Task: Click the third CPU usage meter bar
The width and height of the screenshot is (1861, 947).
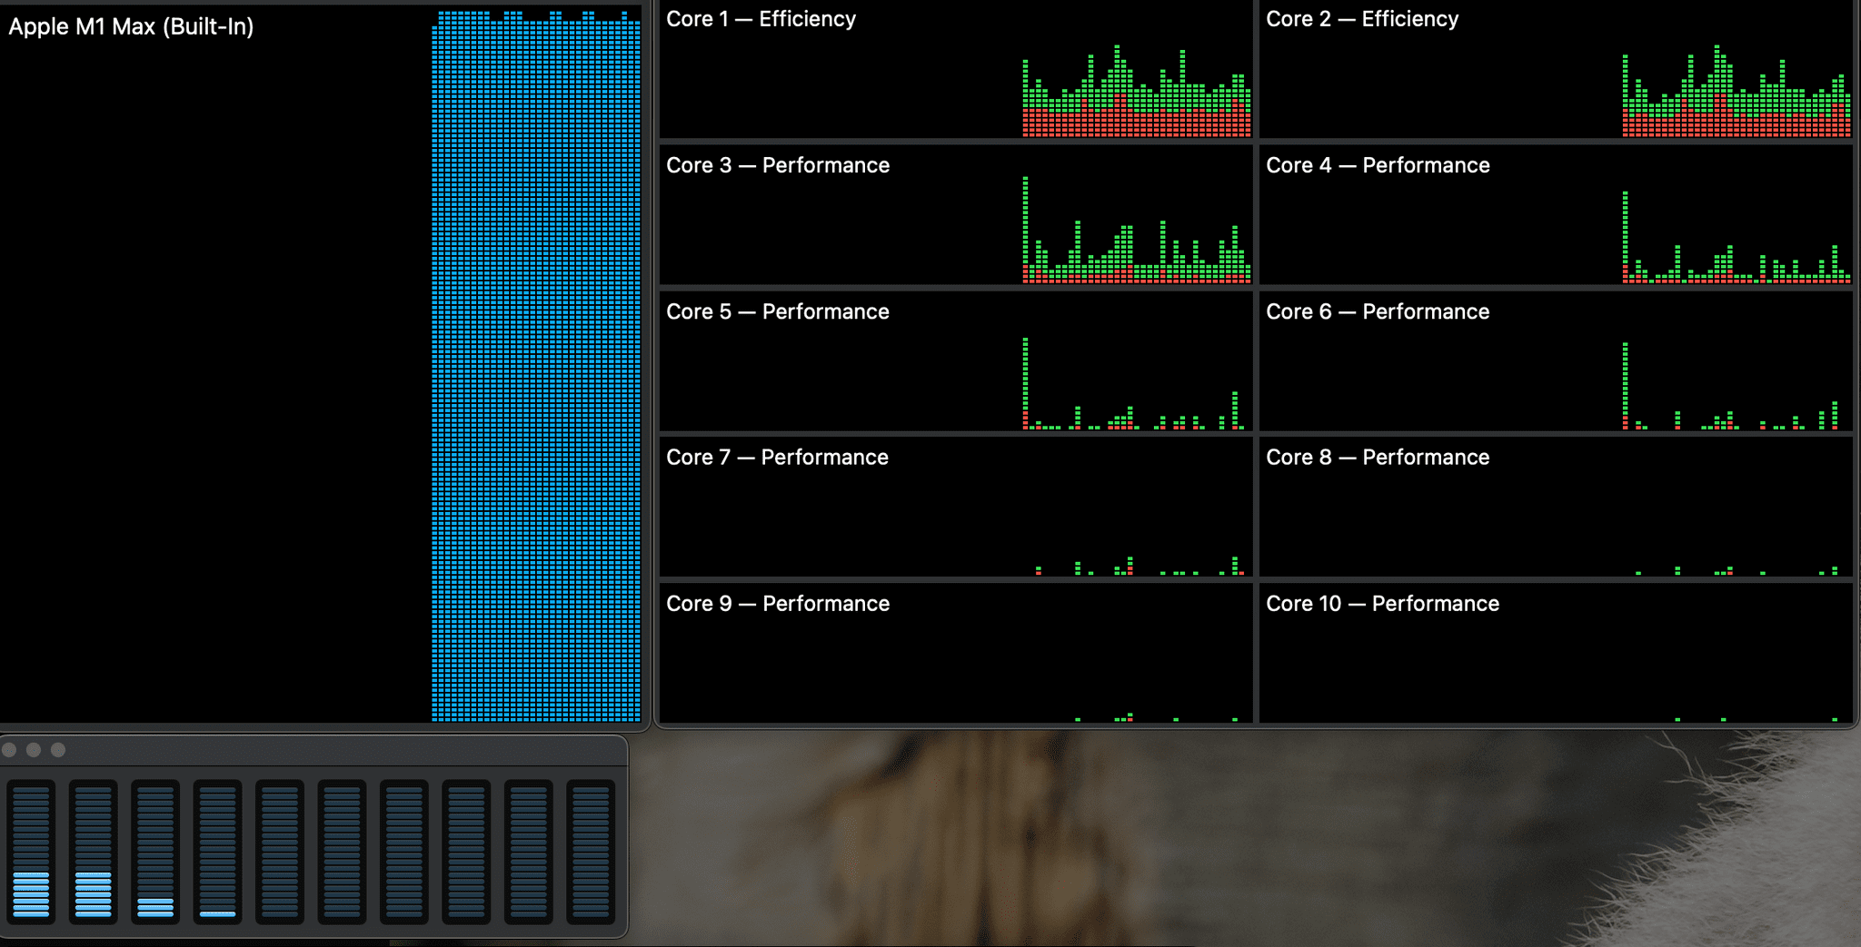Action: click(x=155, y=852)
